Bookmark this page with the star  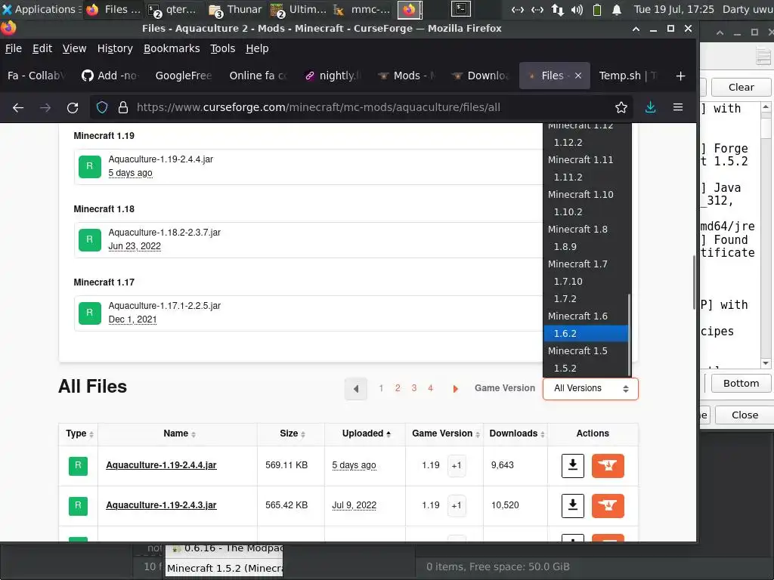click(x=621, y=107)
